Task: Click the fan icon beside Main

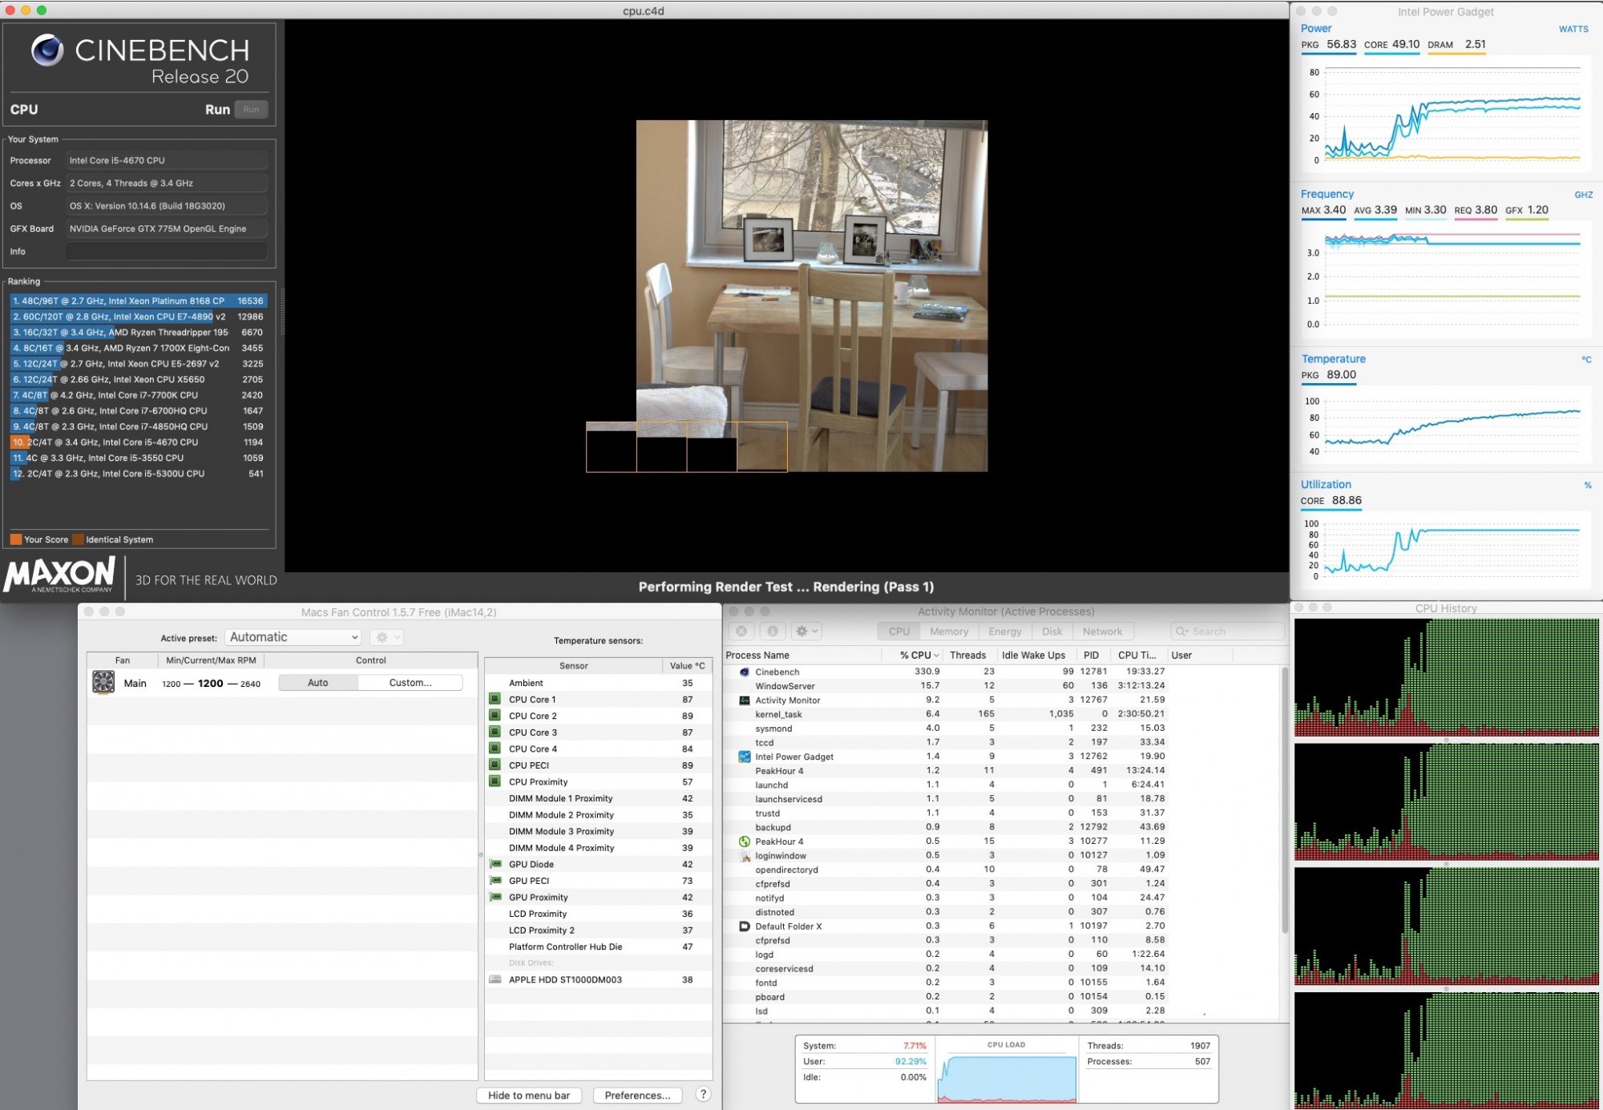Action: pyautogui.click(x=103, y=682)
